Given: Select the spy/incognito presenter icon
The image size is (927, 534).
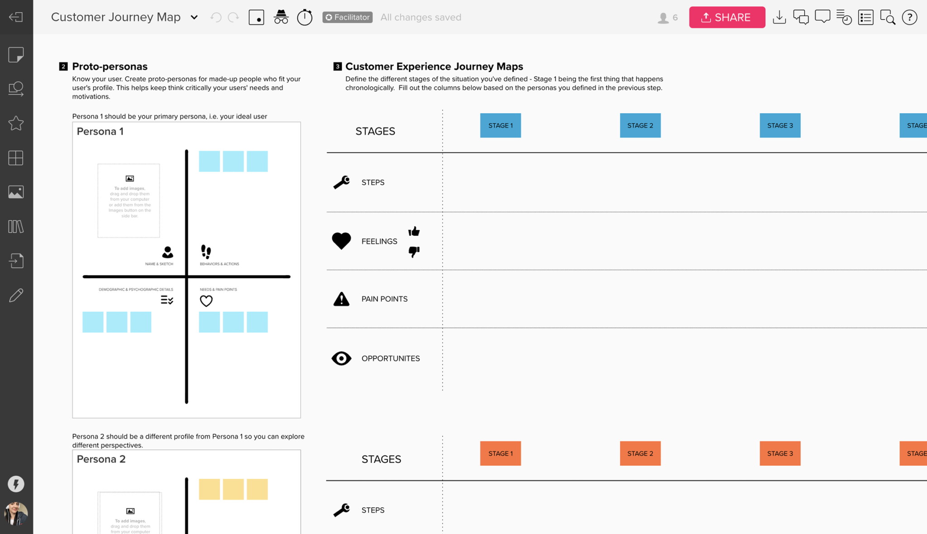Looking at the screenshot, I should (280, 17).
